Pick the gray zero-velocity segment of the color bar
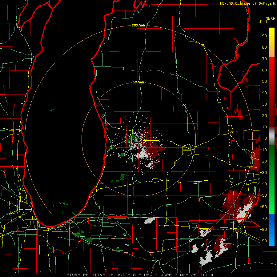This screenshot has height=277, width=277. 272,136
